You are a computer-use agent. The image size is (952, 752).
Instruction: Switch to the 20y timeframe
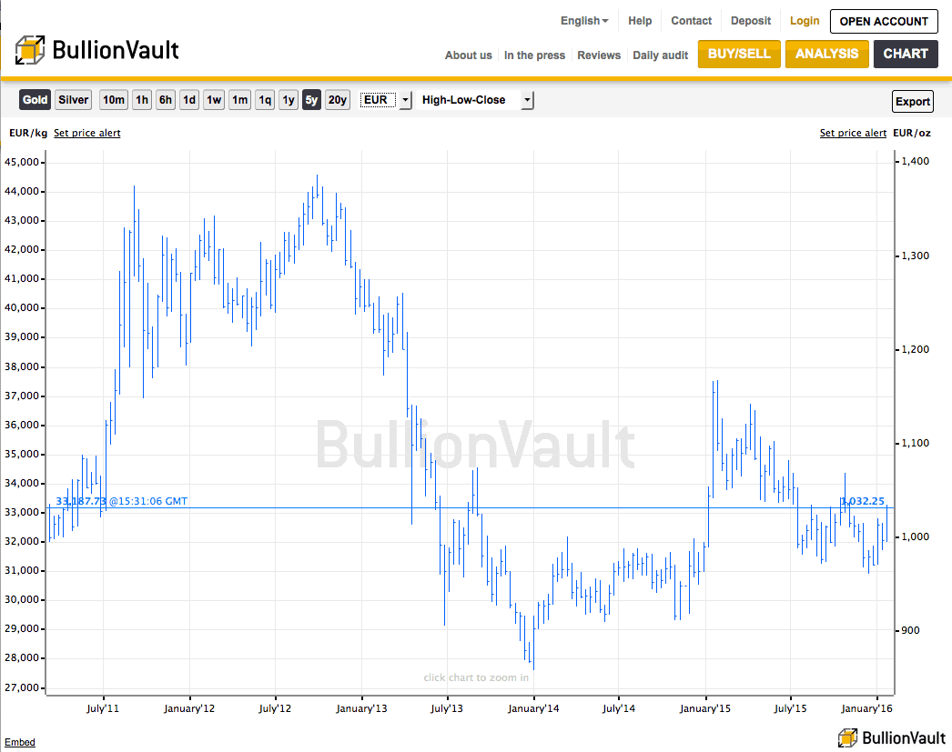tap(338, 100)
